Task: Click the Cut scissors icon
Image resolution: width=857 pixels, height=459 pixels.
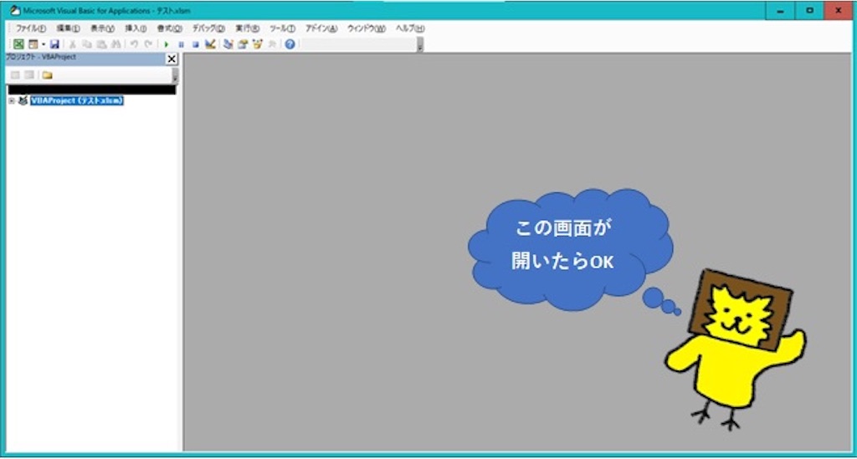Action: (72, 44)
